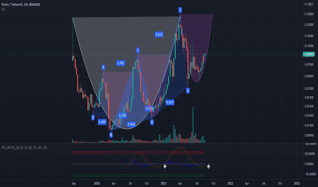Viewport: 318px width, 187px height.
Task: Select pattern point label X
Action: (93, 117)
